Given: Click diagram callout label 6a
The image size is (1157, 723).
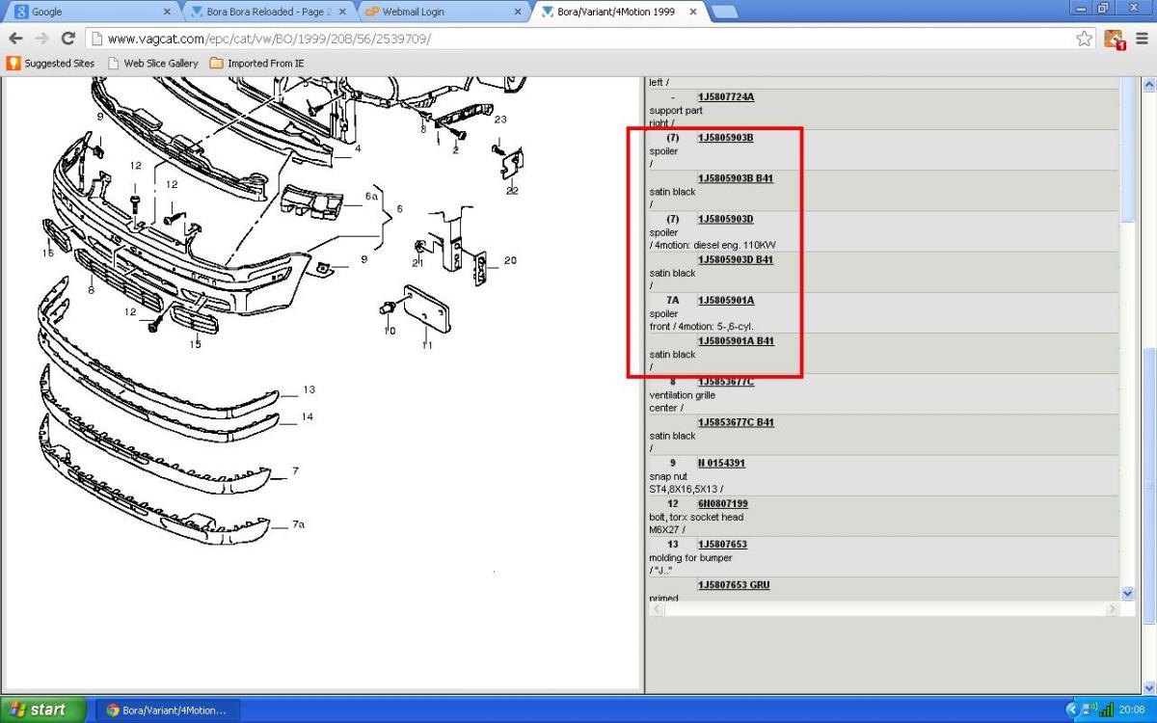Looking at the screenshot, I should click(x=371, y=196).
